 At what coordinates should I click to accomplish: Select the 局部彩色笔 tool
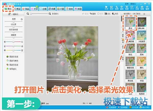[x=12, y=57]
